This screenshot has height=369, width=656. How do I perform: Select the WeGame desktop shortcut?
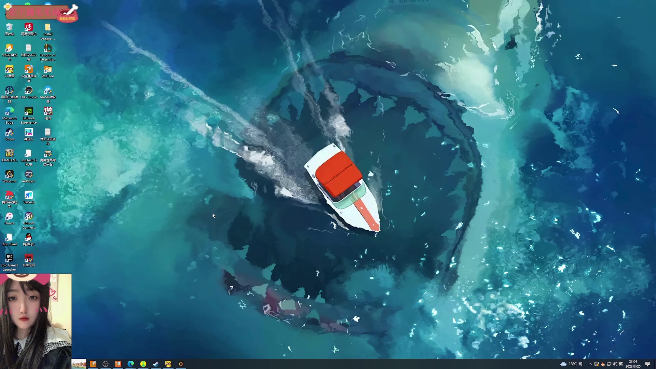pyautogui.click(x=9, y=175)
